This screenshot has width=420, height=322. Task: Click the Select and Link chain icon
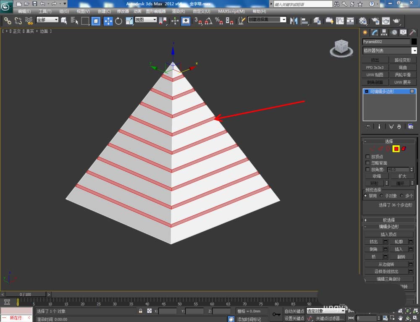(x=7, y=21)
